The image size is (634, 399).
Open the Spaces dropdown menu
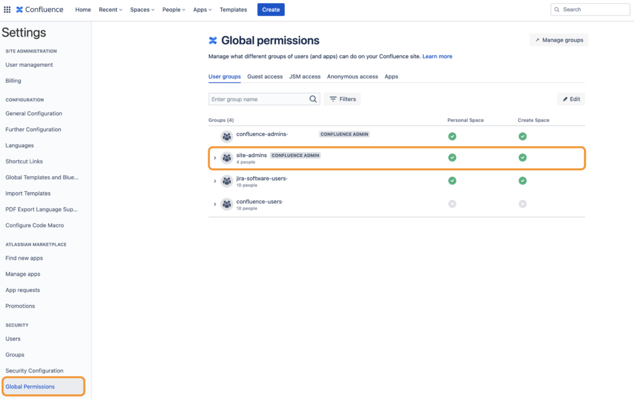(x=142, y=10)
